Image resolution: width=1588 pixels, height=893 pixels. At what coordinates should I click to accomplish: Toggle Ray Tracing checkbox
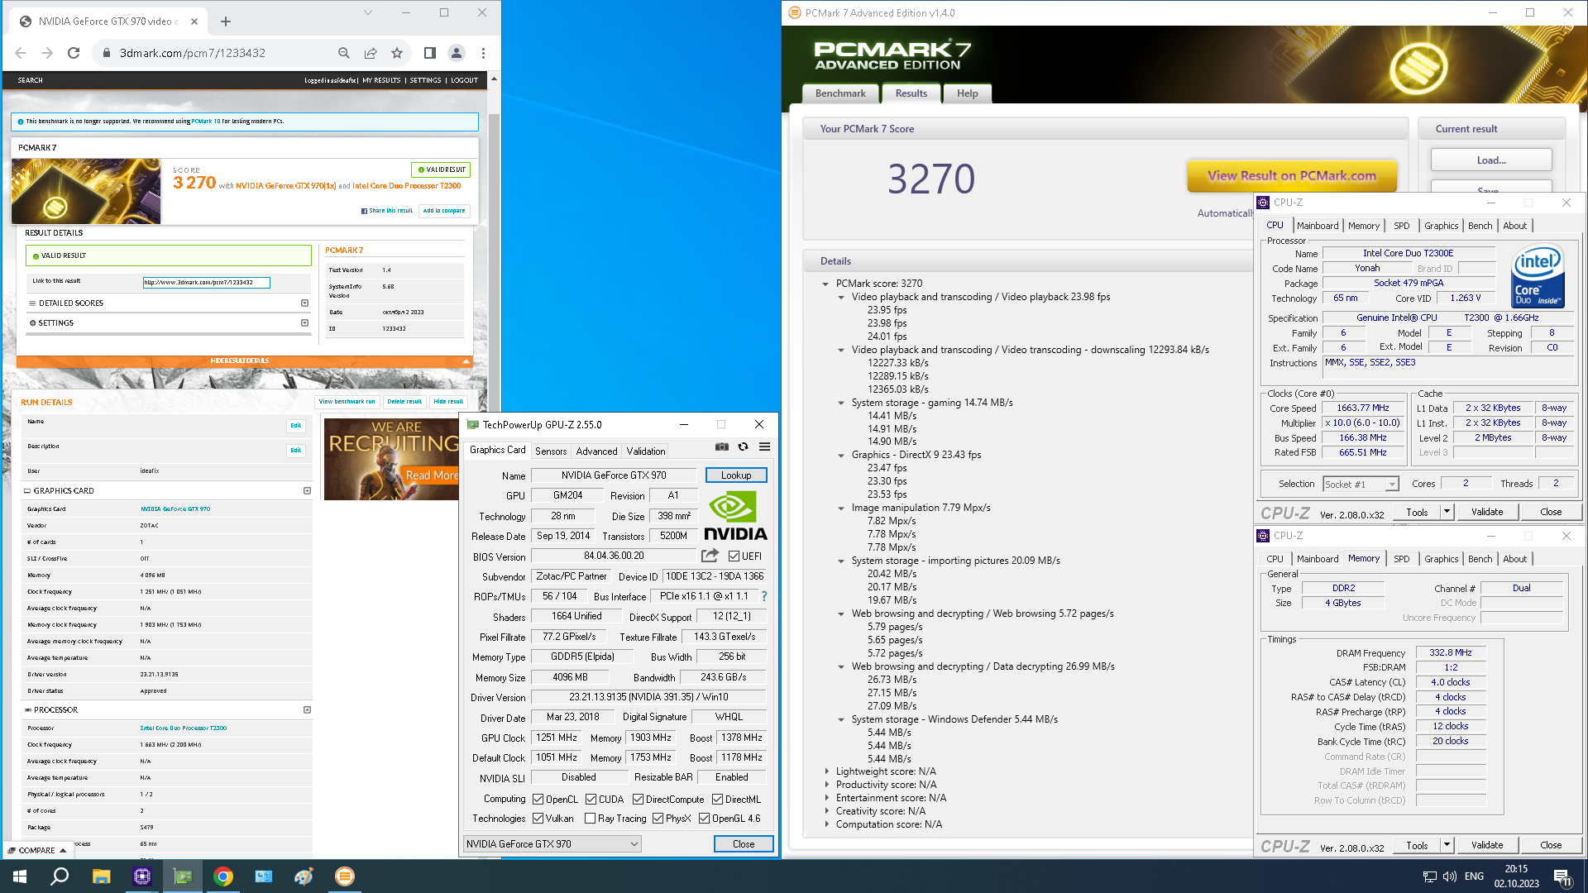coord(591,819)
